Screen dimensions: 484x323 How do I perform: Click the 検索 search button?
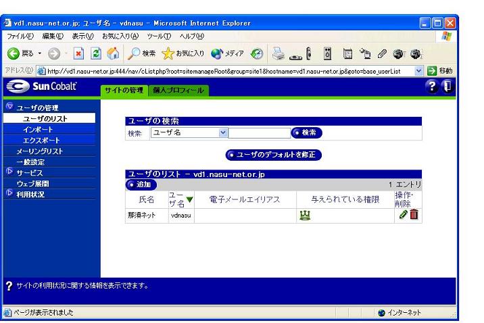tap(306, 132)
